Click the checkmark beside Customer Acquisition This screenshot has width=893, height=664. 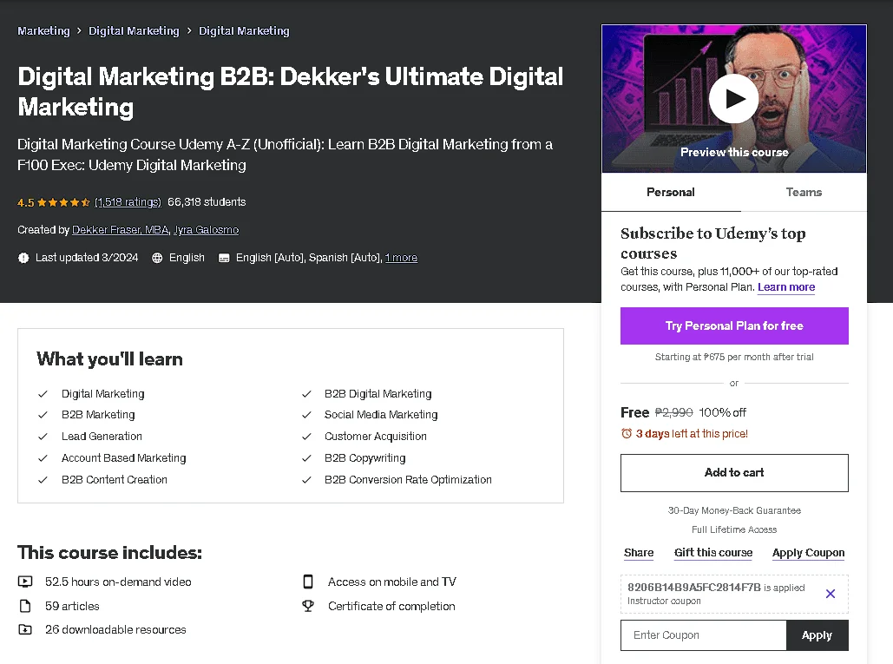(x=306, y=437)
